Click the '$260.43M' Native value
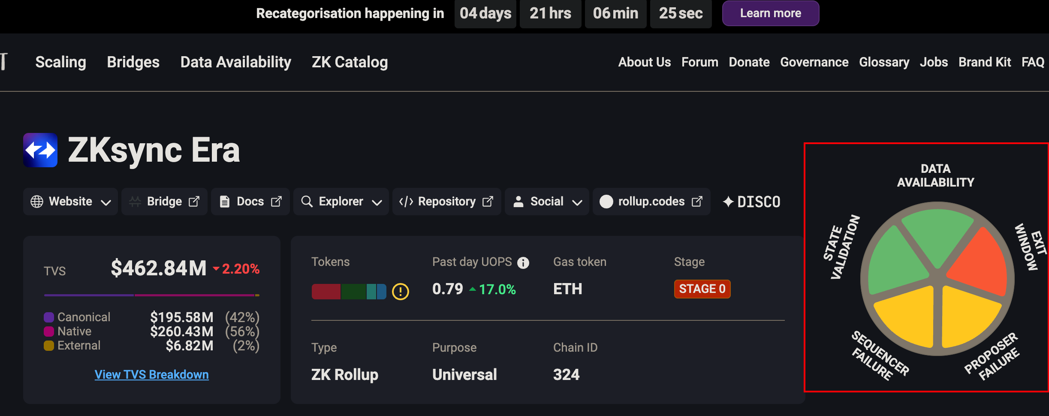Viewport: 1049px width, 416px height. click(x=182, y=332)
